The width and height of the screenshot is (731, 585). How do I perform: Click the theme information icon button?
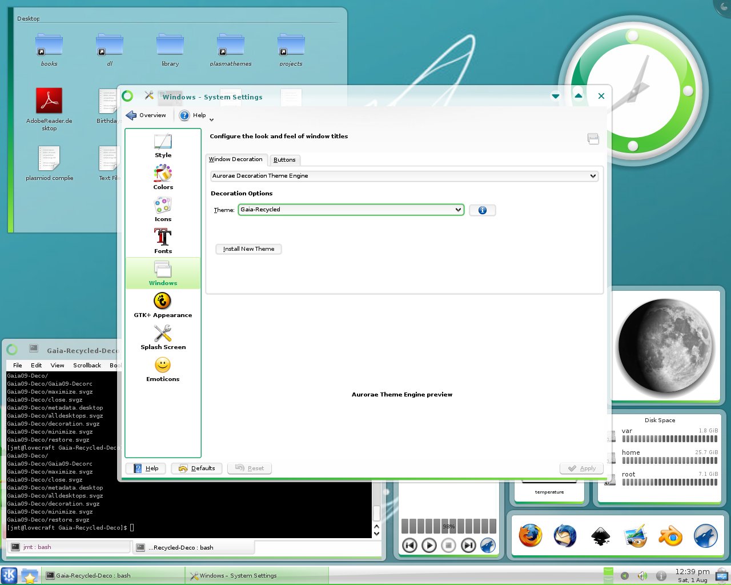pyautogui.click(x=483, y=210)
